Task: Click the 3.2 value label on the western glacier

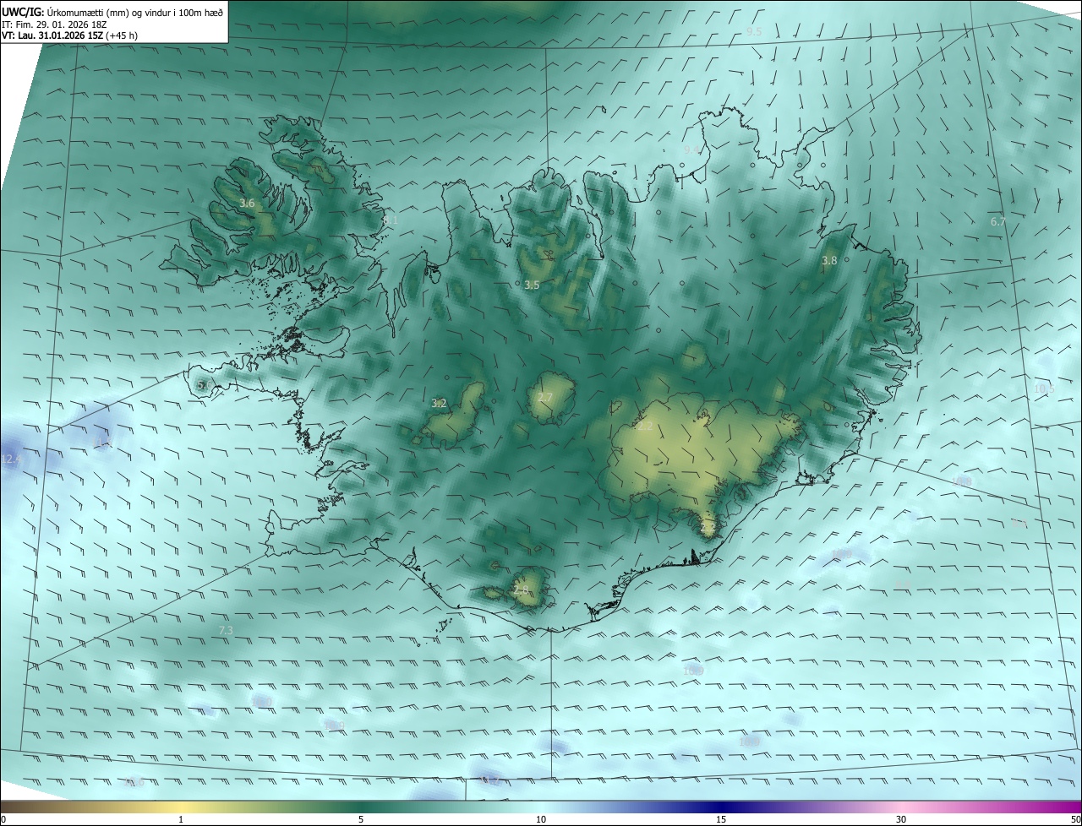Action: click(x=439, y=404)
